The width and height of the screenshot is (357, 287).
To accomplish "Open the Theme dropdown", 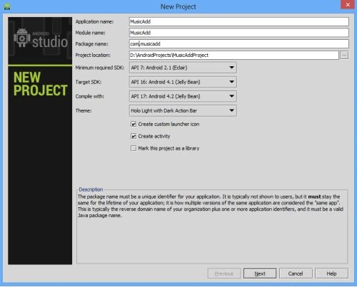I will [183, 110].
